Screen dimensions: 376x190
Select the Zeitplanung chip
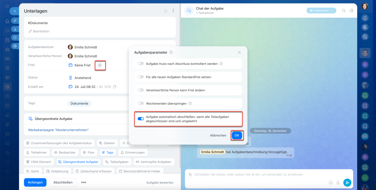click(x=58, y=171)
